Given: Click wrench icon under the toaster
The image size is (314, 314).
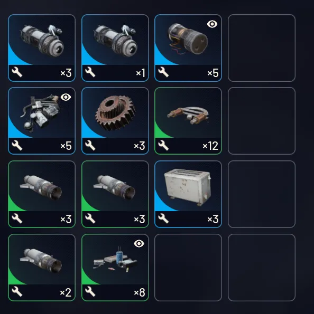Looking at the screenshot, I should pos(163,218).
